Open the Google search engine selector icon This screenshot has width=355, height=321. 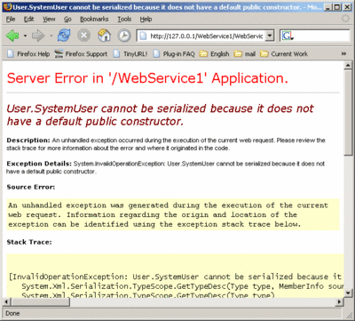point(288,36)
